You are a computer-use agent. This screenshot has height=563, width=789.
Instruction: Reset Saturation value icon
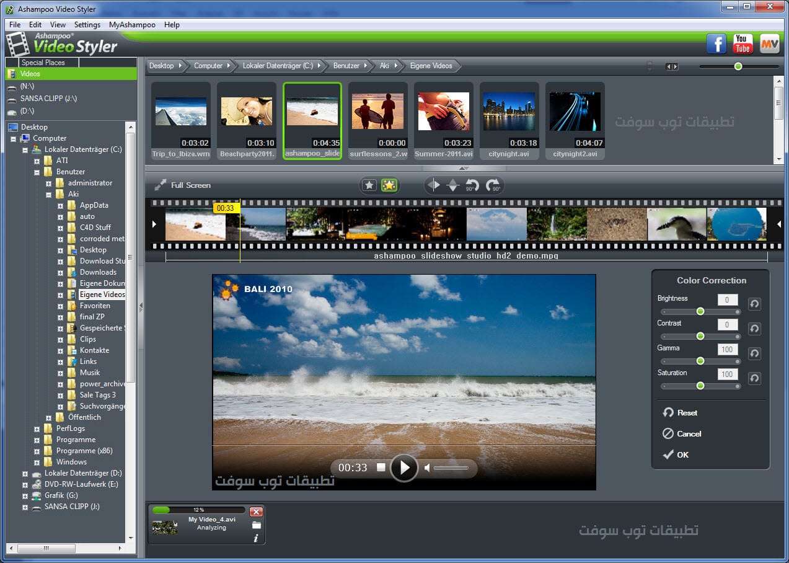(754, 378)
